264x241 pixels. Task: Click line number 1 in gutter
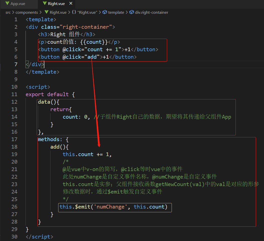16,19
